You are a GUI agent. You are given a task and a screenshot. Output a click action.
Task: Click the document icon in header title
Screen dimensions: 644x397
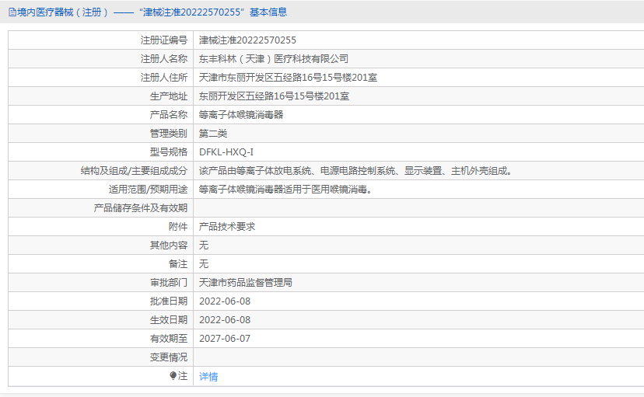click(12, 12)
